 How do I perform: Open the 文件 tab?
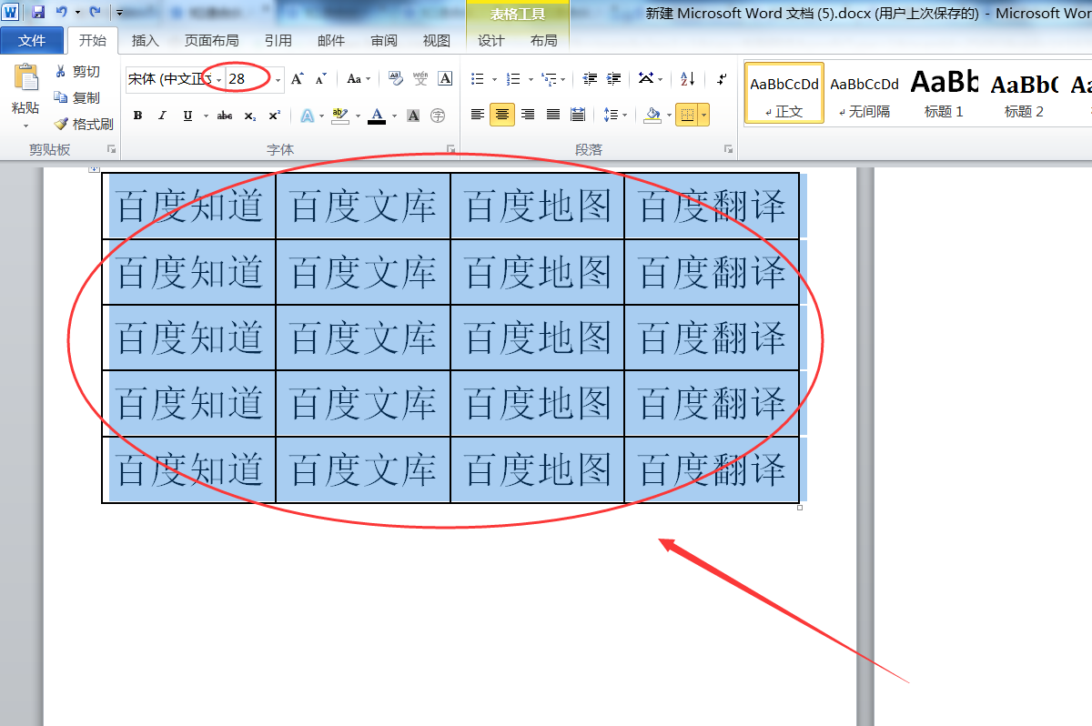tap(32, 41)
